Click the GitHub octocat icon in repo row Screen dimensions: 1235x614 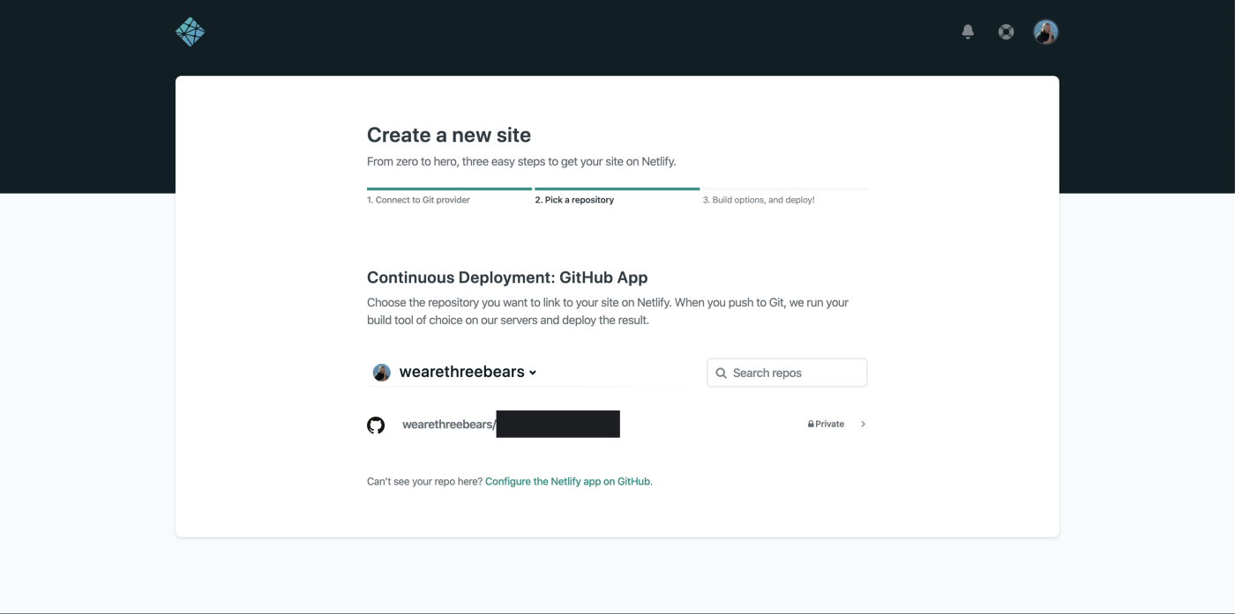376,425
